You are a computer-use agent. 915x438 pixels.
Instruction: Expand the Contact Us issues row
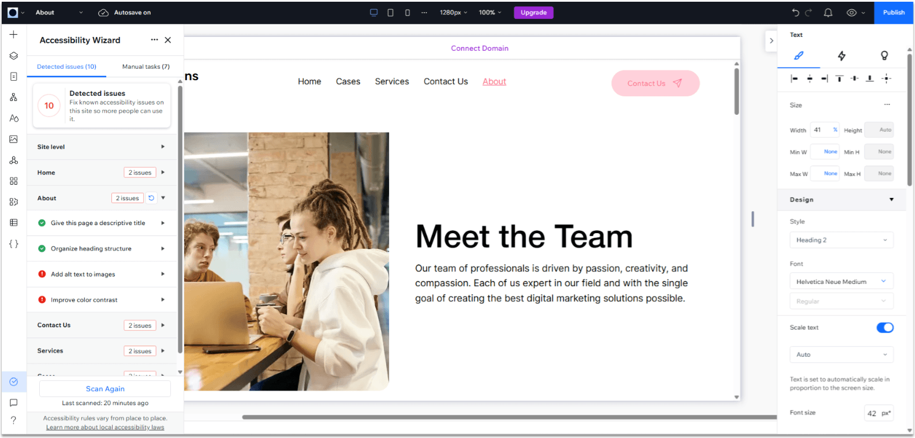102,325
